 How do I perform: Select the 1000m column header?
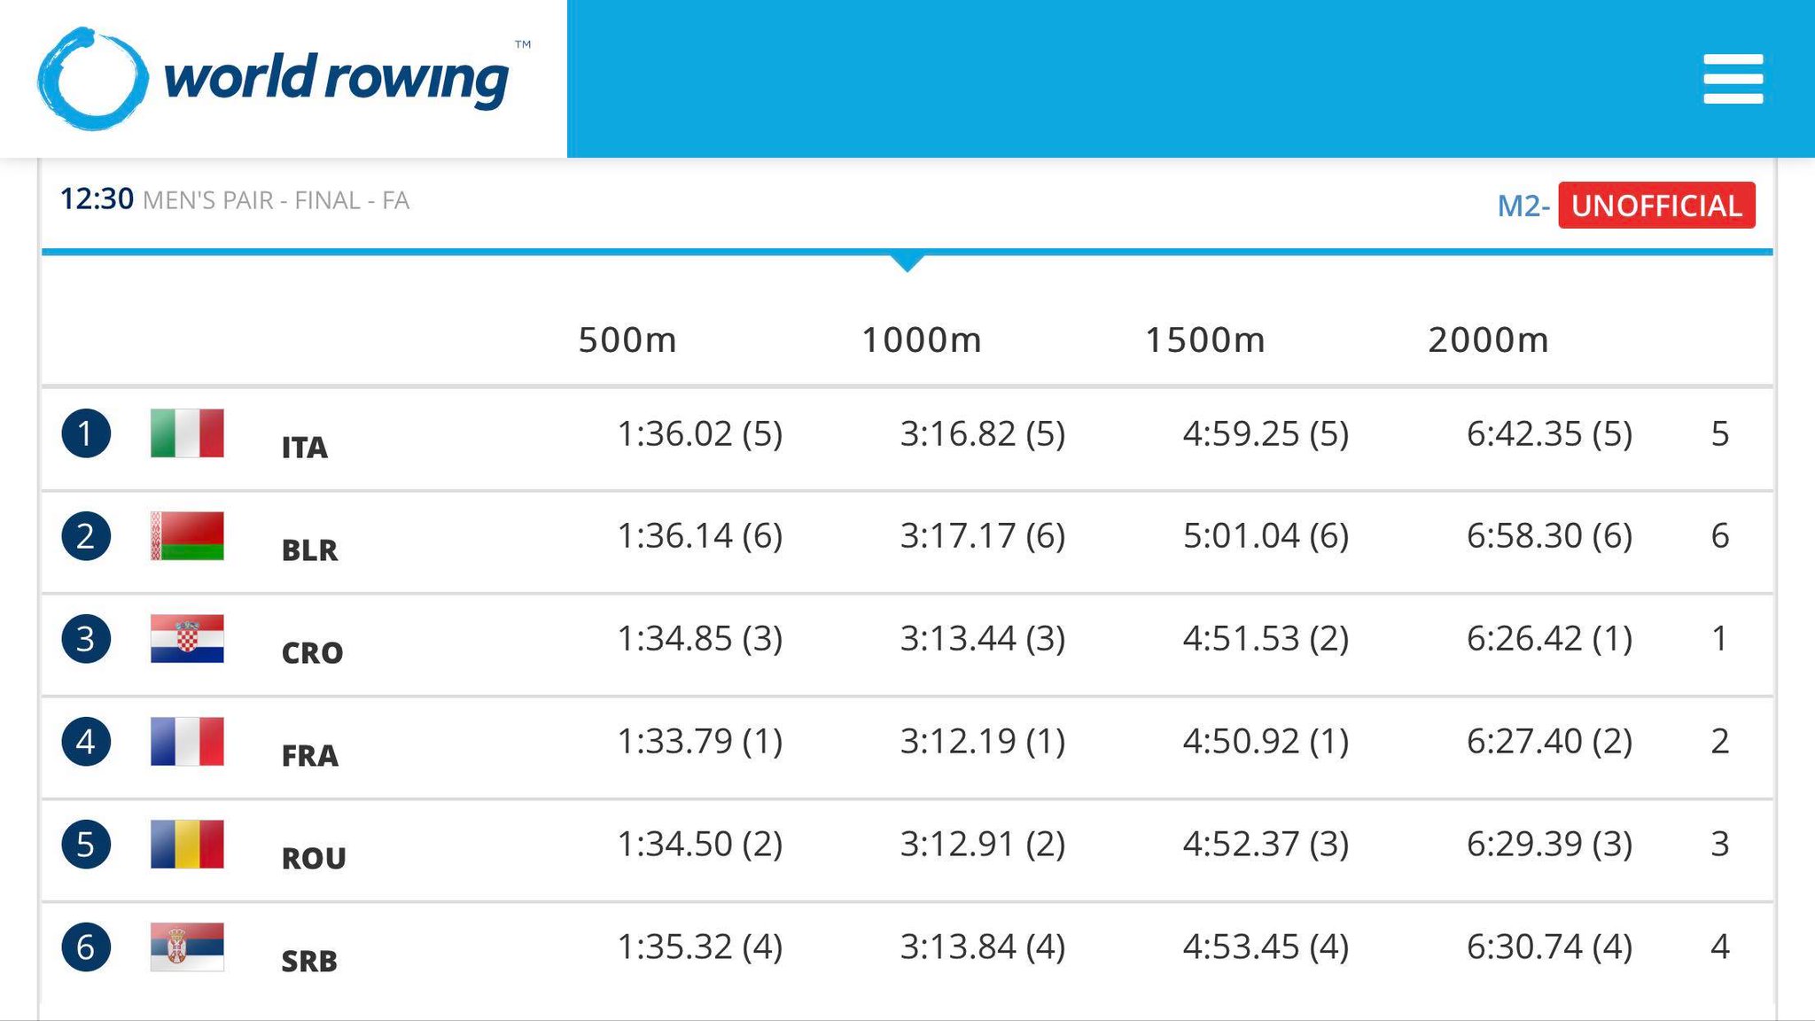tap(922, 340)
